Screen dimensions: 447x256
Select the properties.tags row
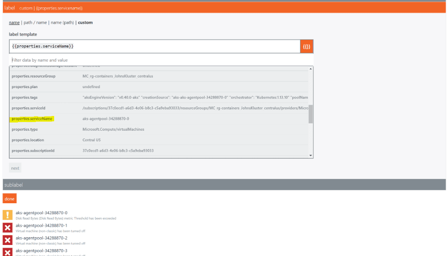tap(159, 98)
